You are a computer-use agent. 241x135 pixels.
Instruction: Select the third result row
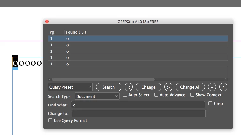138,51
